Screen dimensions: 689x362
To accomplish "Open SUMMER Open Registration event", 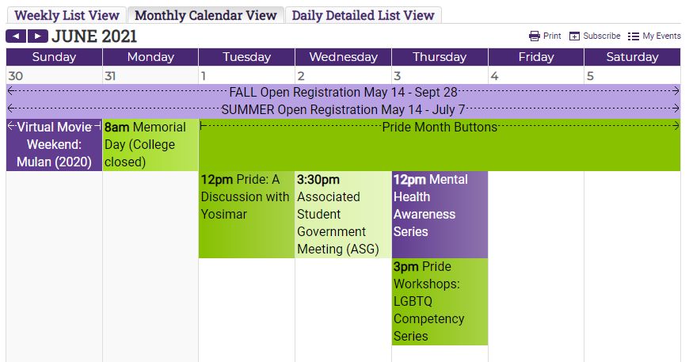I will click(343, 109).
